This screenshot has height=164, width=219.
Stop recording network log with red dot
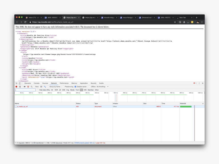coord(16,87)
